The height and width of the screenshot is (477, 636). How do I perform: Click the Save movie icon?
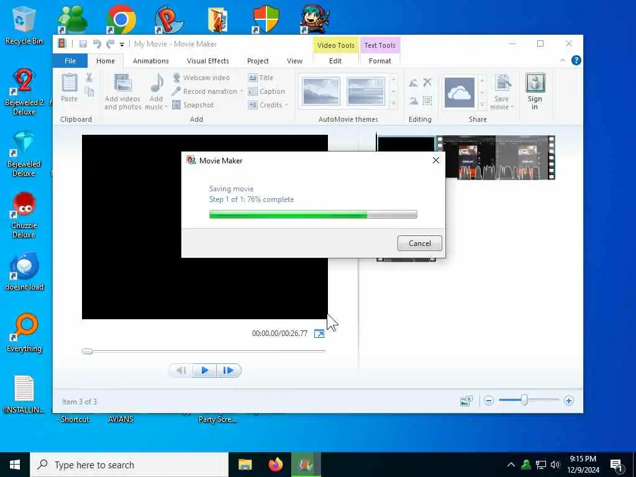[502, 84]
